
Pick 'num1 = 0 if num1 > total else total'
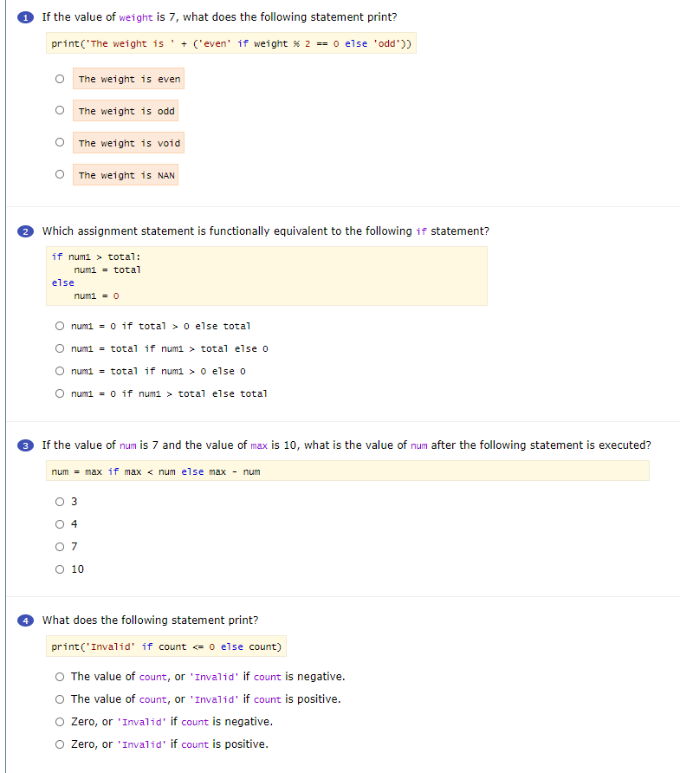[x=59, y=393]
